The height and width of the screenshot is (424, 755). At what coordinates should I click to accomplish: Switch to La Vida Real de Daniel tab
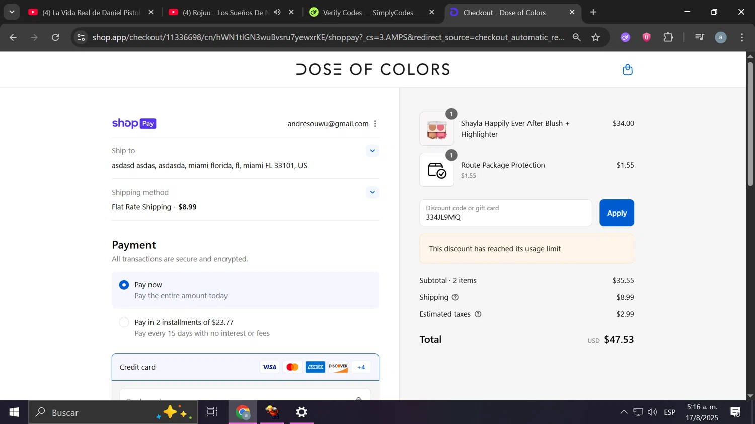coord(91,12)
